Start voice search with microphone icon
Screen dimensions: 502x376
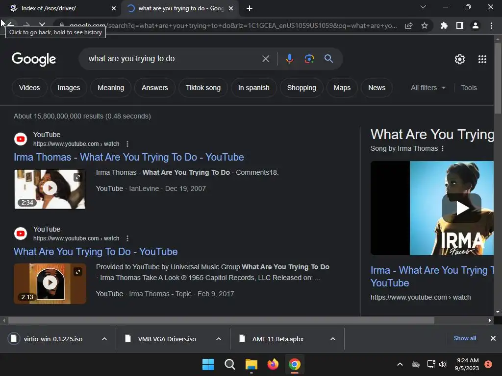click(289, 59)
